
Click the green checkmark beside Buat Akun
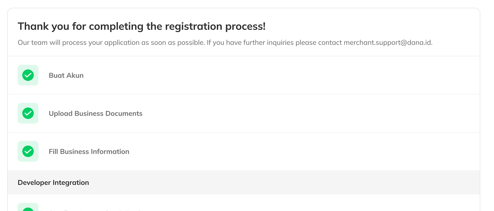pyautogui.click(x=28, y=75)
